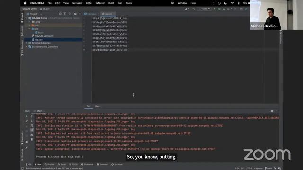Click Collapse All in Project panel
Viewport: 303px width, 170px height.
tap(70, 14)
